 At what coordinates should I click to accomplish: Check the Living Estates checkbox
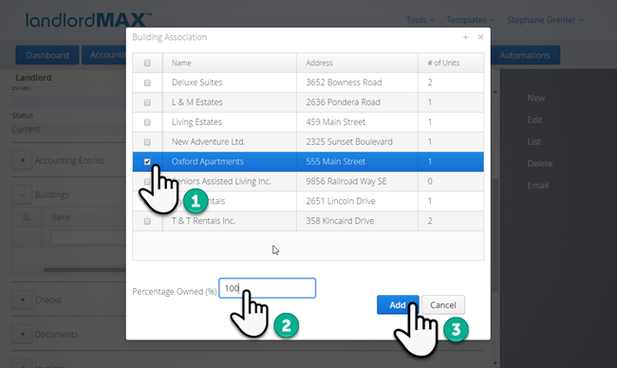147,122
